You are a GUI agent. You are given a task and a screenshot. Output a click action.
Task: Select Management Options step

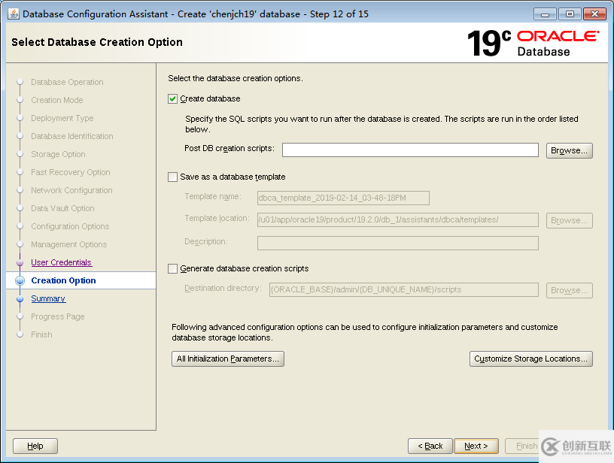69,244
